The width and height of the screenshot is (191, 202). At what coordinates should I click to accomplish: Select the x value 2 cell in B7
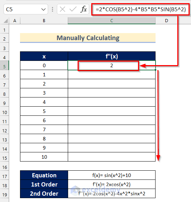44,84
